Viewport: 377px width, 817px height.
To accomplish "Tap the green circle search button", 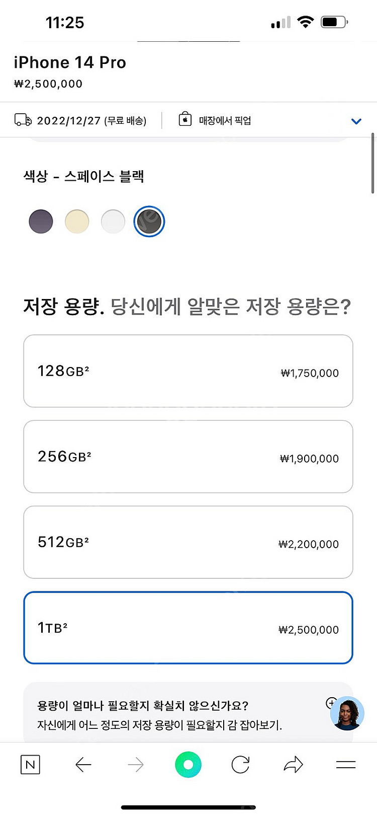I will 188,765.
